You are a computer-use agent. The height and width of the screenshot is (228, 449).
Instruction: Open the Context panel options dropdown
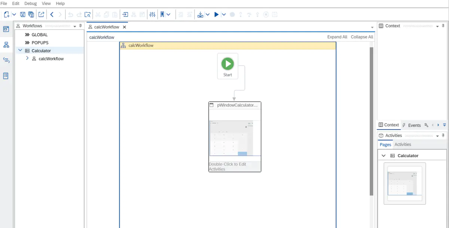pyautogui.click(x=437, y=26)
